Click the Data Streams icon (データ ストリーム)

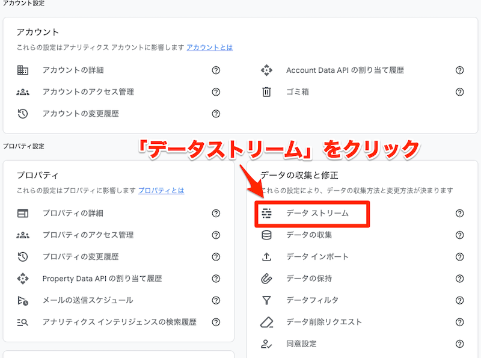pyautogui.click(x=266, y=213)
